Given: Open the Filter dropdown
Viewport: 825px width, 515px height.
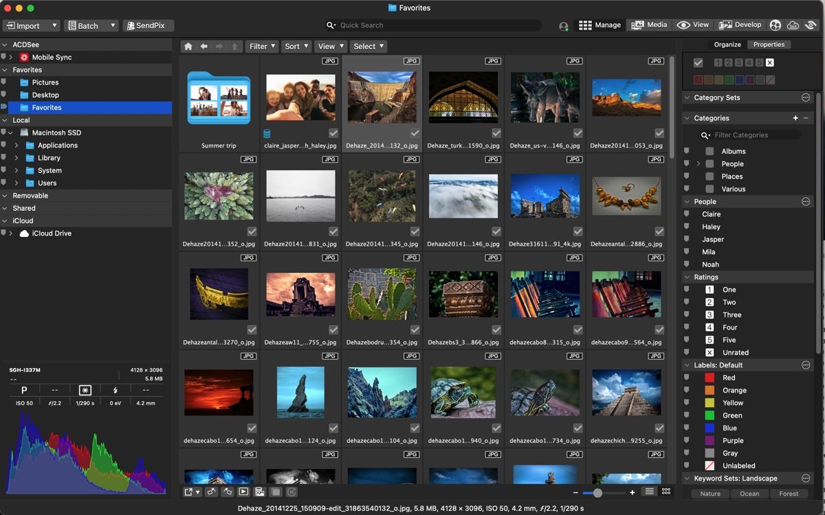Looking at the screenshot, I should [261, 46].
